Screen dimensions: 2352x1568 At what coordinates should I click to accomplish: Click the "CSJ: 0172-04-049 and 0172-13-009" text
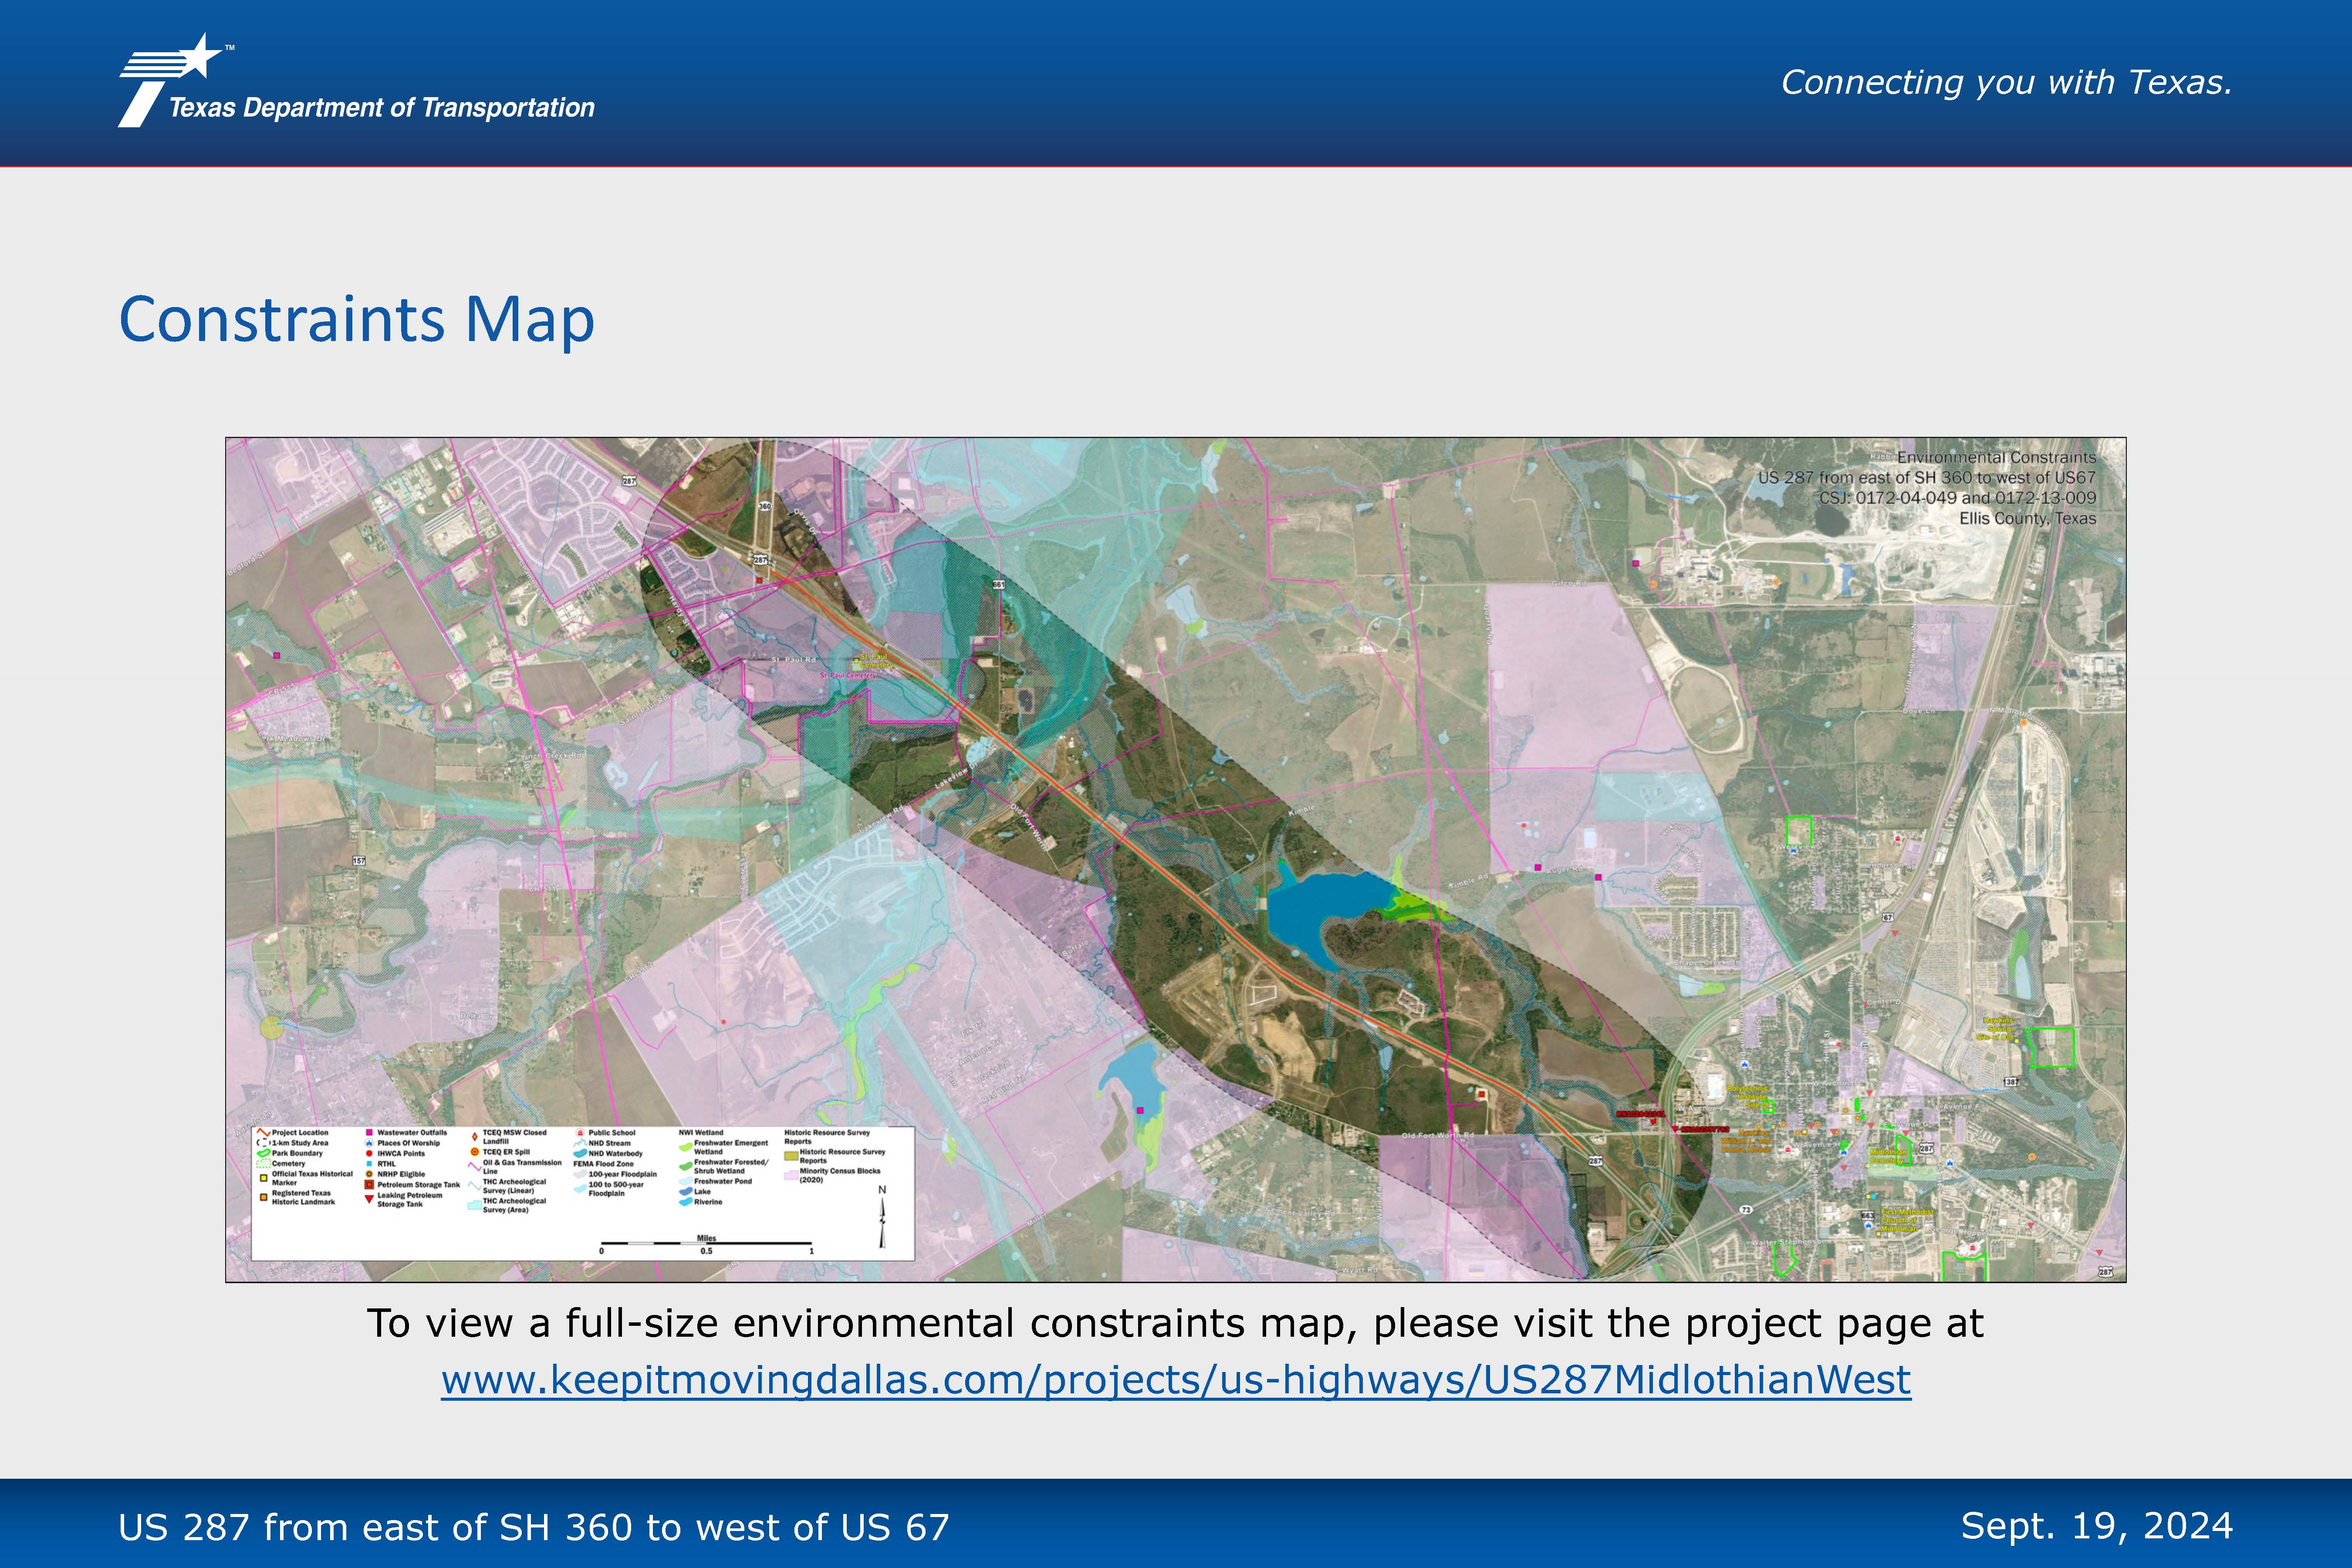click(1957, 498)
